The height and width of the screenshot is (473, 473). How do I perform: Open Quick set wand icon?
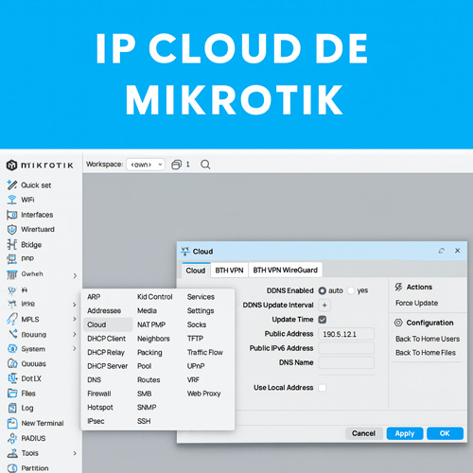(12, 184)
